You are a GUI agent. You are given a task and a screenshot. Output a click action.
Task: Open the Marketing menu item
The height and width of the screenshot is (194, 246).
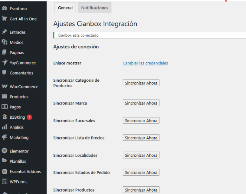[x=19, y=138]
